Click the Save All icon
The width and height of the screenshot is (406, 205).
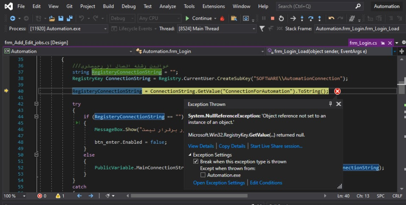pos(70,18)
